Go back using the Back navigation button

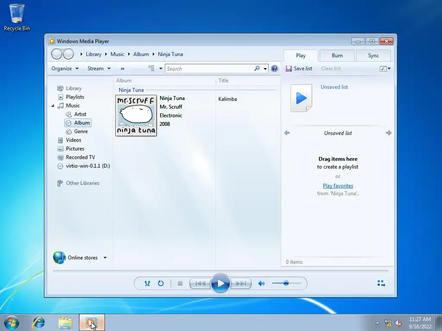(57, 54)
